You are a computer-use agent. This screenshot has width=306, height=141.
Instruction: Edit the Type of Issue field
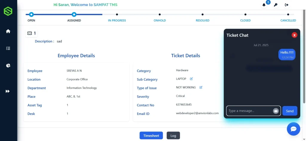[x=201, y=87]
